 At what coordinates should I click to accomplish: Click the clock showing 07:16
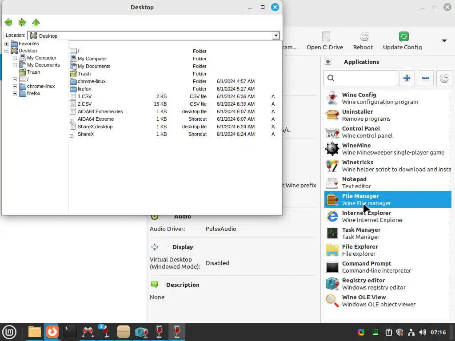click(x=438, y=332)
